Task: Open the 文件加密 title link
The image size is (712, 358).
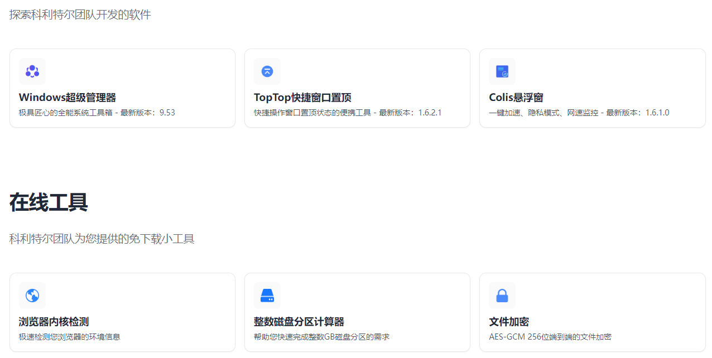Action: click(509, 322)
